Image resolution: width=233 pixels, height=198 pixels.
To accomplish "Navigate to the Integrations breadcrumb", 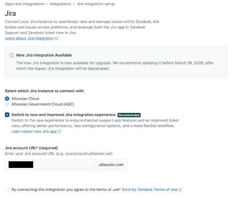I will [x=60, y=4].
